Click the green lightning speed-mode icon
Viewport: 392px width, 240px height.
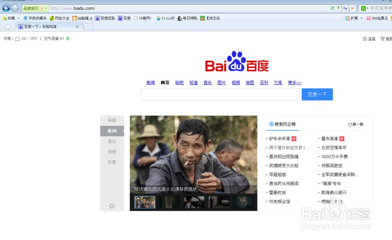pyautogui.click(x=338, y=8)
